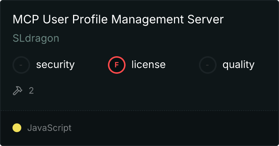
Task: Click the letter F inside the license badge
Action: click(x=117, y=65)
